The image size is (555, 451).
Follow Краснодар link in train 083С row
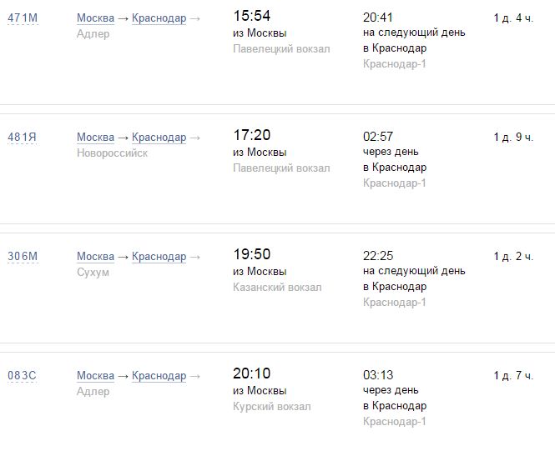159,375
